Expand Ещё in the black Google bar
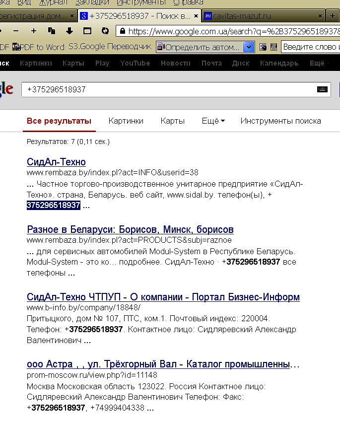 coord(319,63)
